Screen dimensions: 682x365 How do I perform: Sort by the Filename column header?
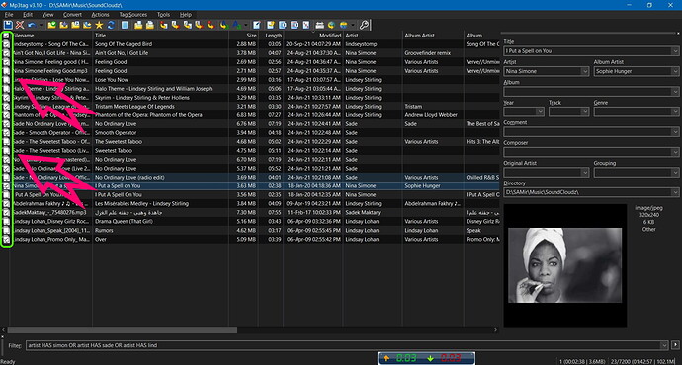click(51, 36)
